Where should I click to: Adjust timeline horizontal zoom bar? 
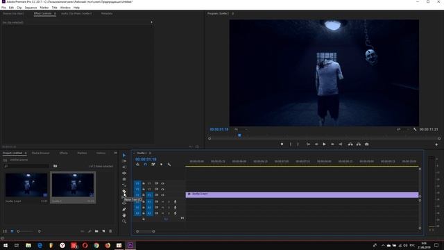(145, 231)
